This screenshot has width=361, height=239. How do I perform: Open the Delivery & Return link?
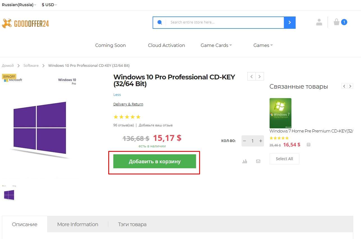(128, 104)
